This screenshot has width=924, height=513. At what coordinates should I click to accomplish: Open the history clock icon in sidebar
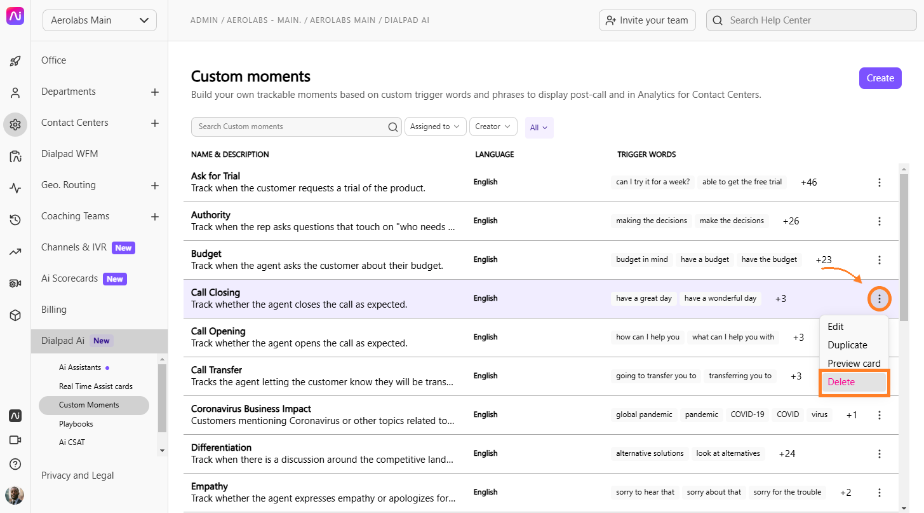pyautogui.click(x=15, y=220)
